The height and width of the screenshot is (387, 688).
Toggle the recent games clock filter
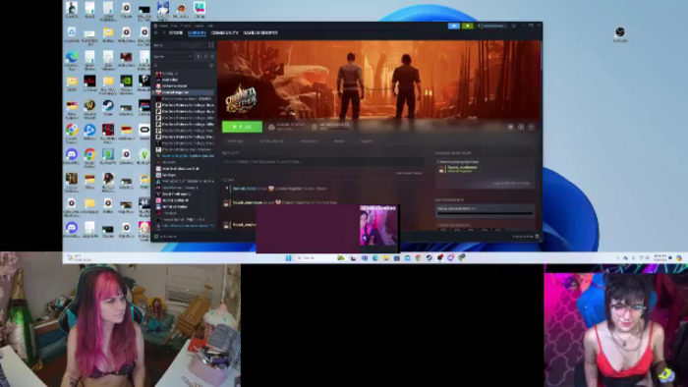pyautogui.click(x=199, y=56)
